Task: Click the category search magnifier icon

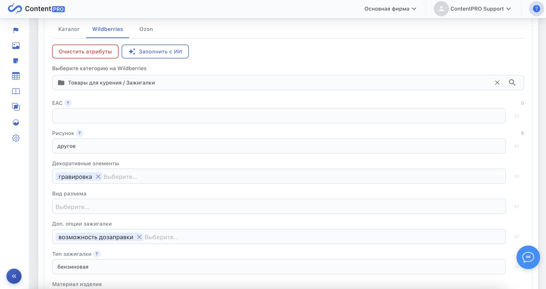Action: pyautogui.click(x=512, y=83)
